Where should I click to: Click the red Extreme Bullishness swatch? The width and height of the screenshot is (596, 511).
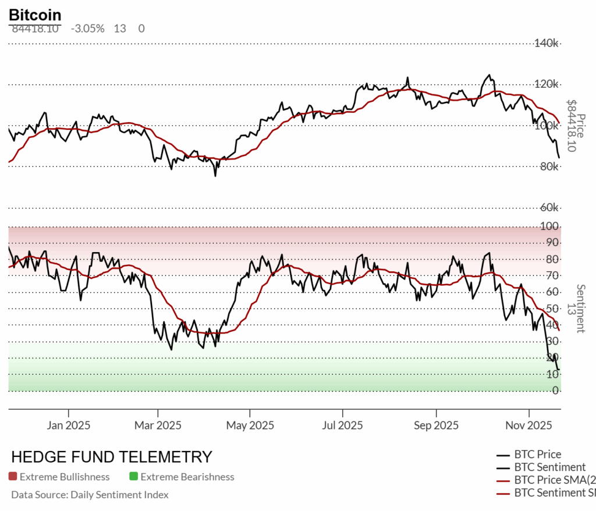[x=13, y=477]
